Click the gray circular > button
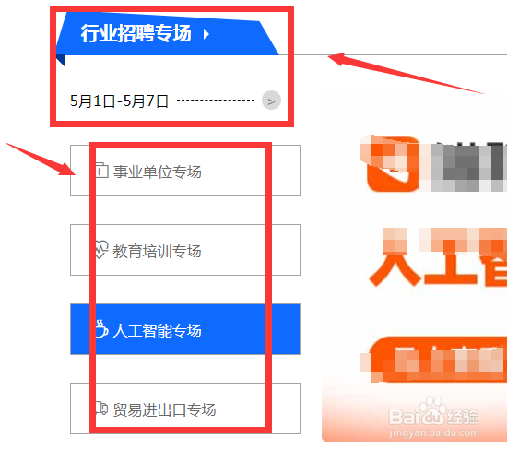The width and height of the screenshot is (507, 450). tap(271, 101)
